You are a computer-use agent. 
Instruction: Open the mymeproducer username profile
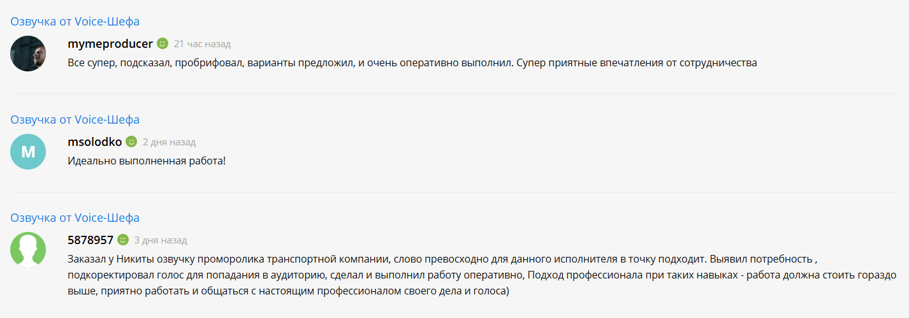110,44
